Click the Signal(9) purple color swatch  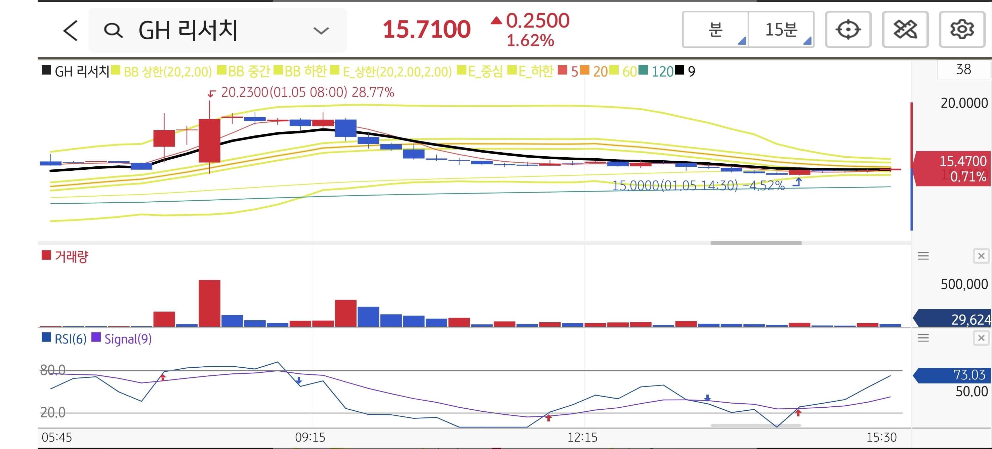click(96, 338)
